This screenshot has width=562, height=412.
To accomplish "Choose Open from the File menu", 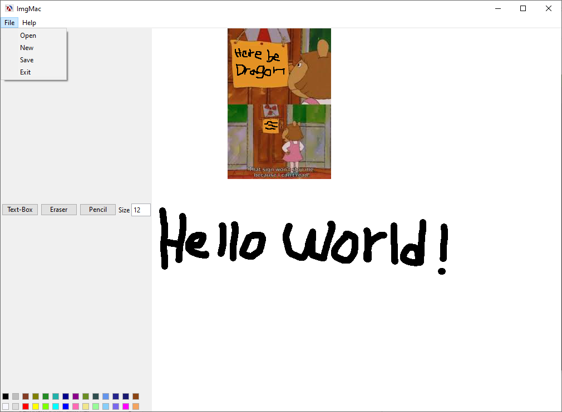I will tap(28, 36).
